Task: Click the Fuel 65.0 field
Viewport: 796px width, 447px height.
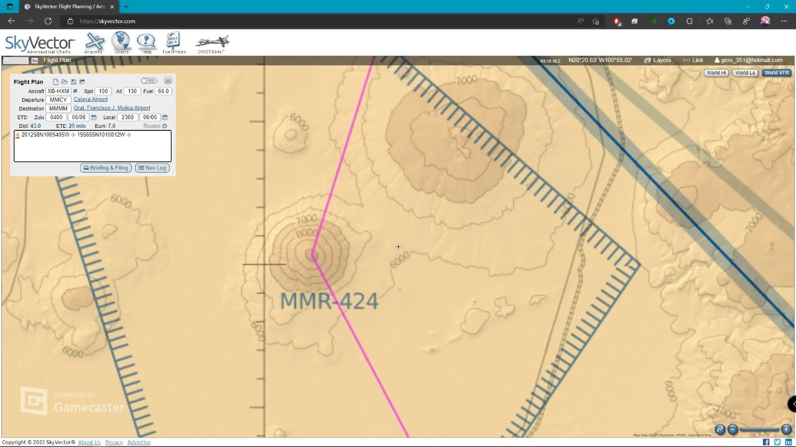Action: tap(163, 91)
